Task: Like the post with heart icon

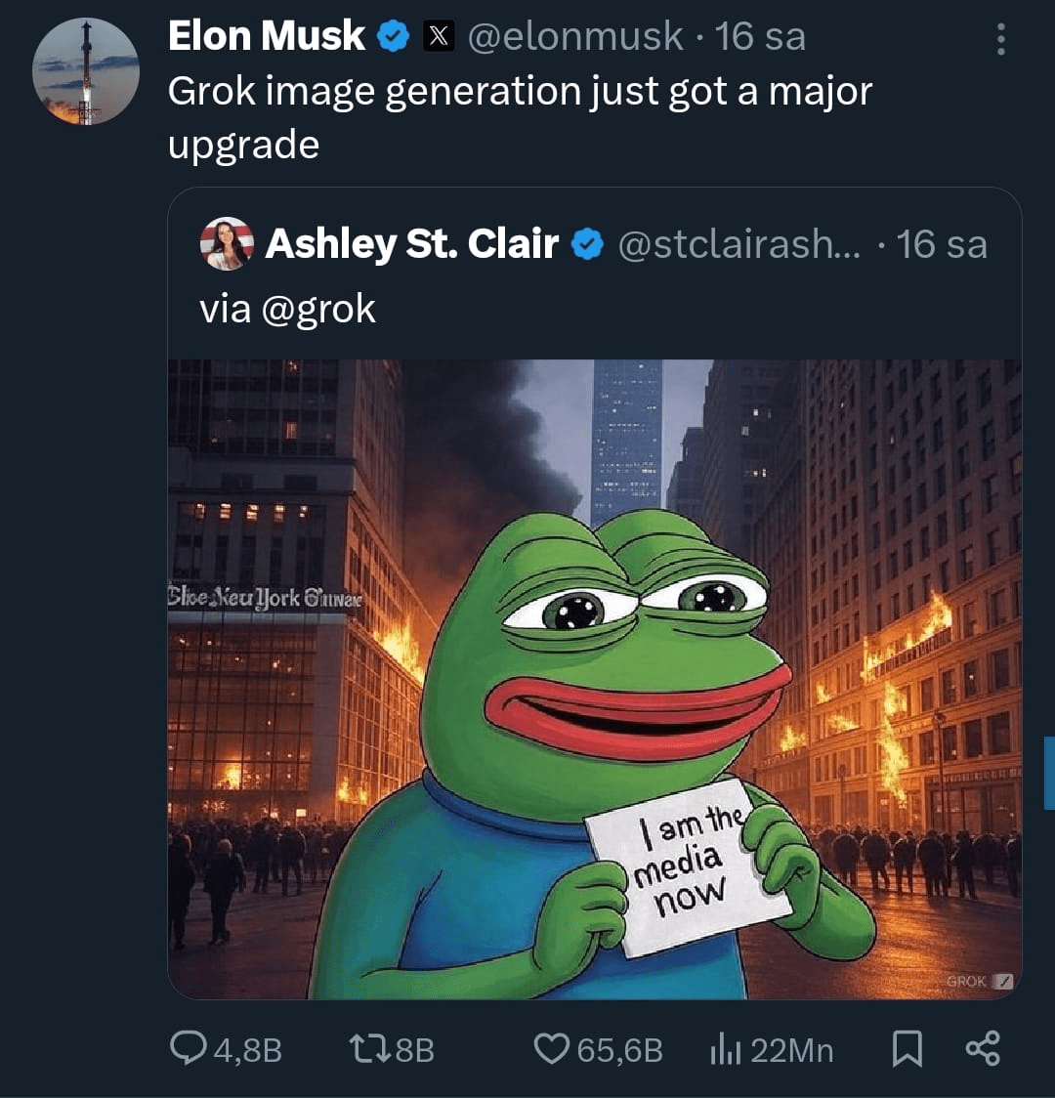Action: click(552, 1049)
